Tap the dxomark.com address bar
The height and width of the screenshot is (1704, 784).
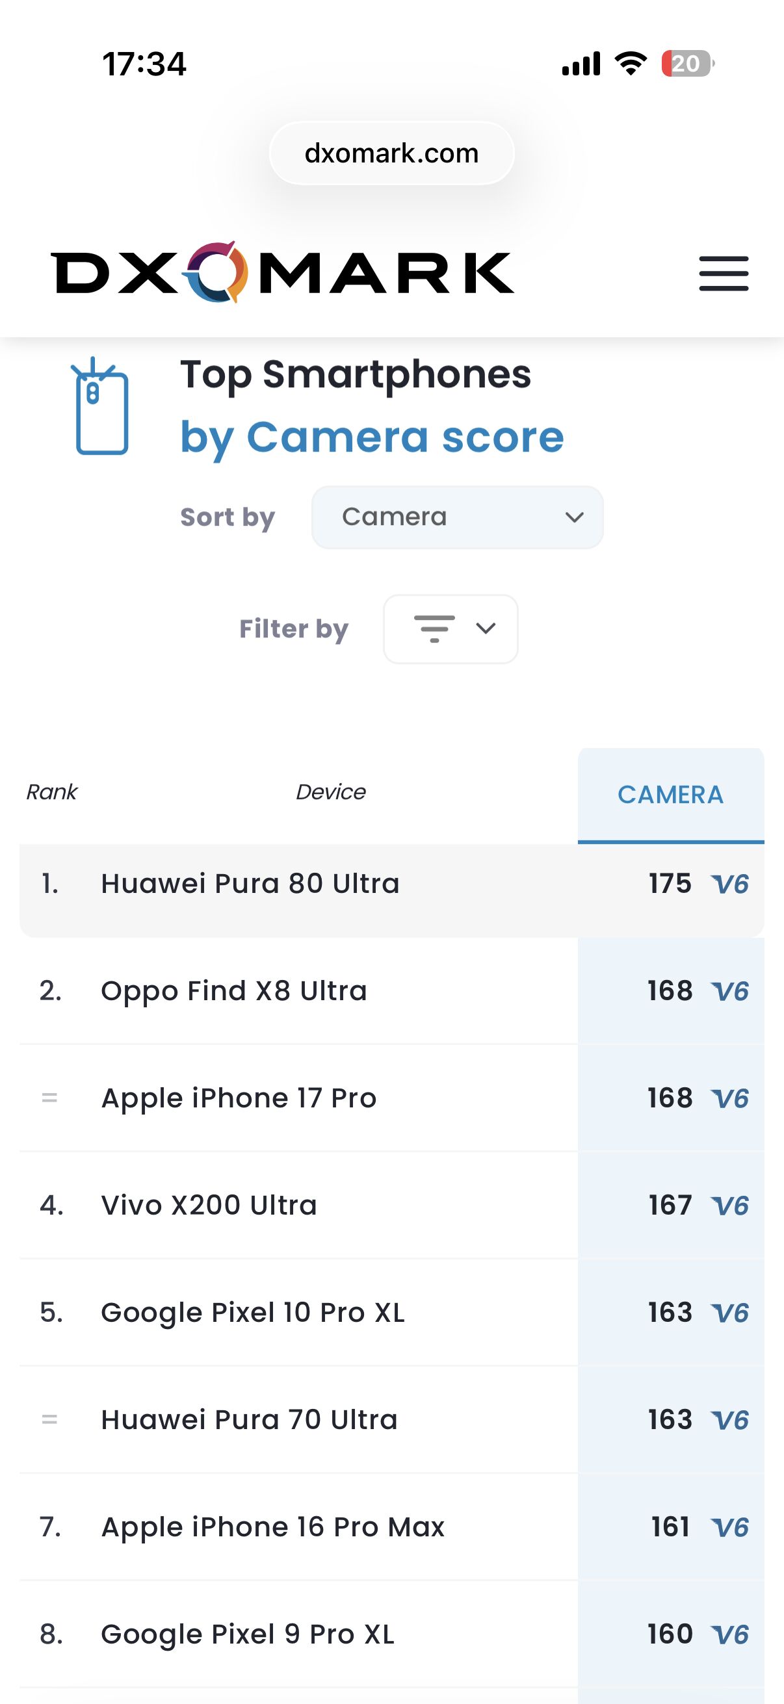click(x=391, y=153)
